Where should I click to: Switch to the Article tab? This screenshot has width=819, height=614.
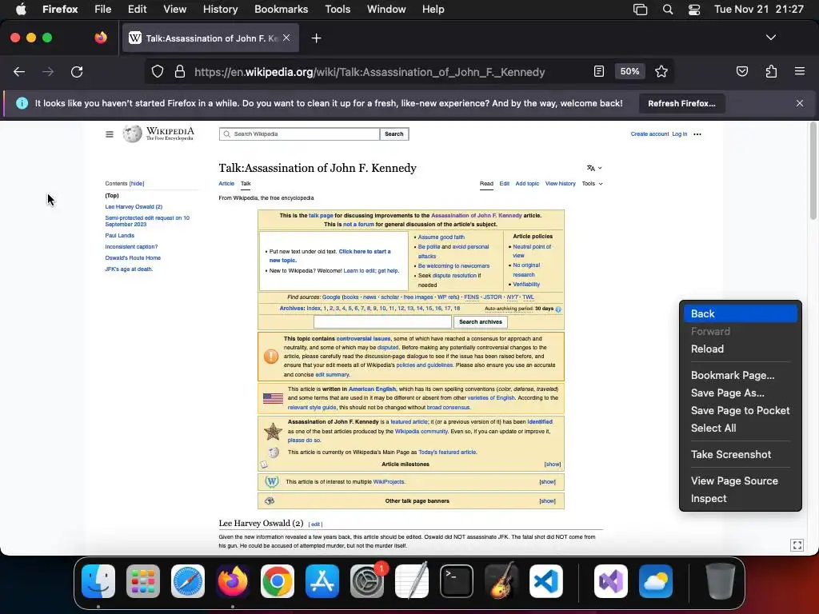pyautogui.click(x=226, y=184)
